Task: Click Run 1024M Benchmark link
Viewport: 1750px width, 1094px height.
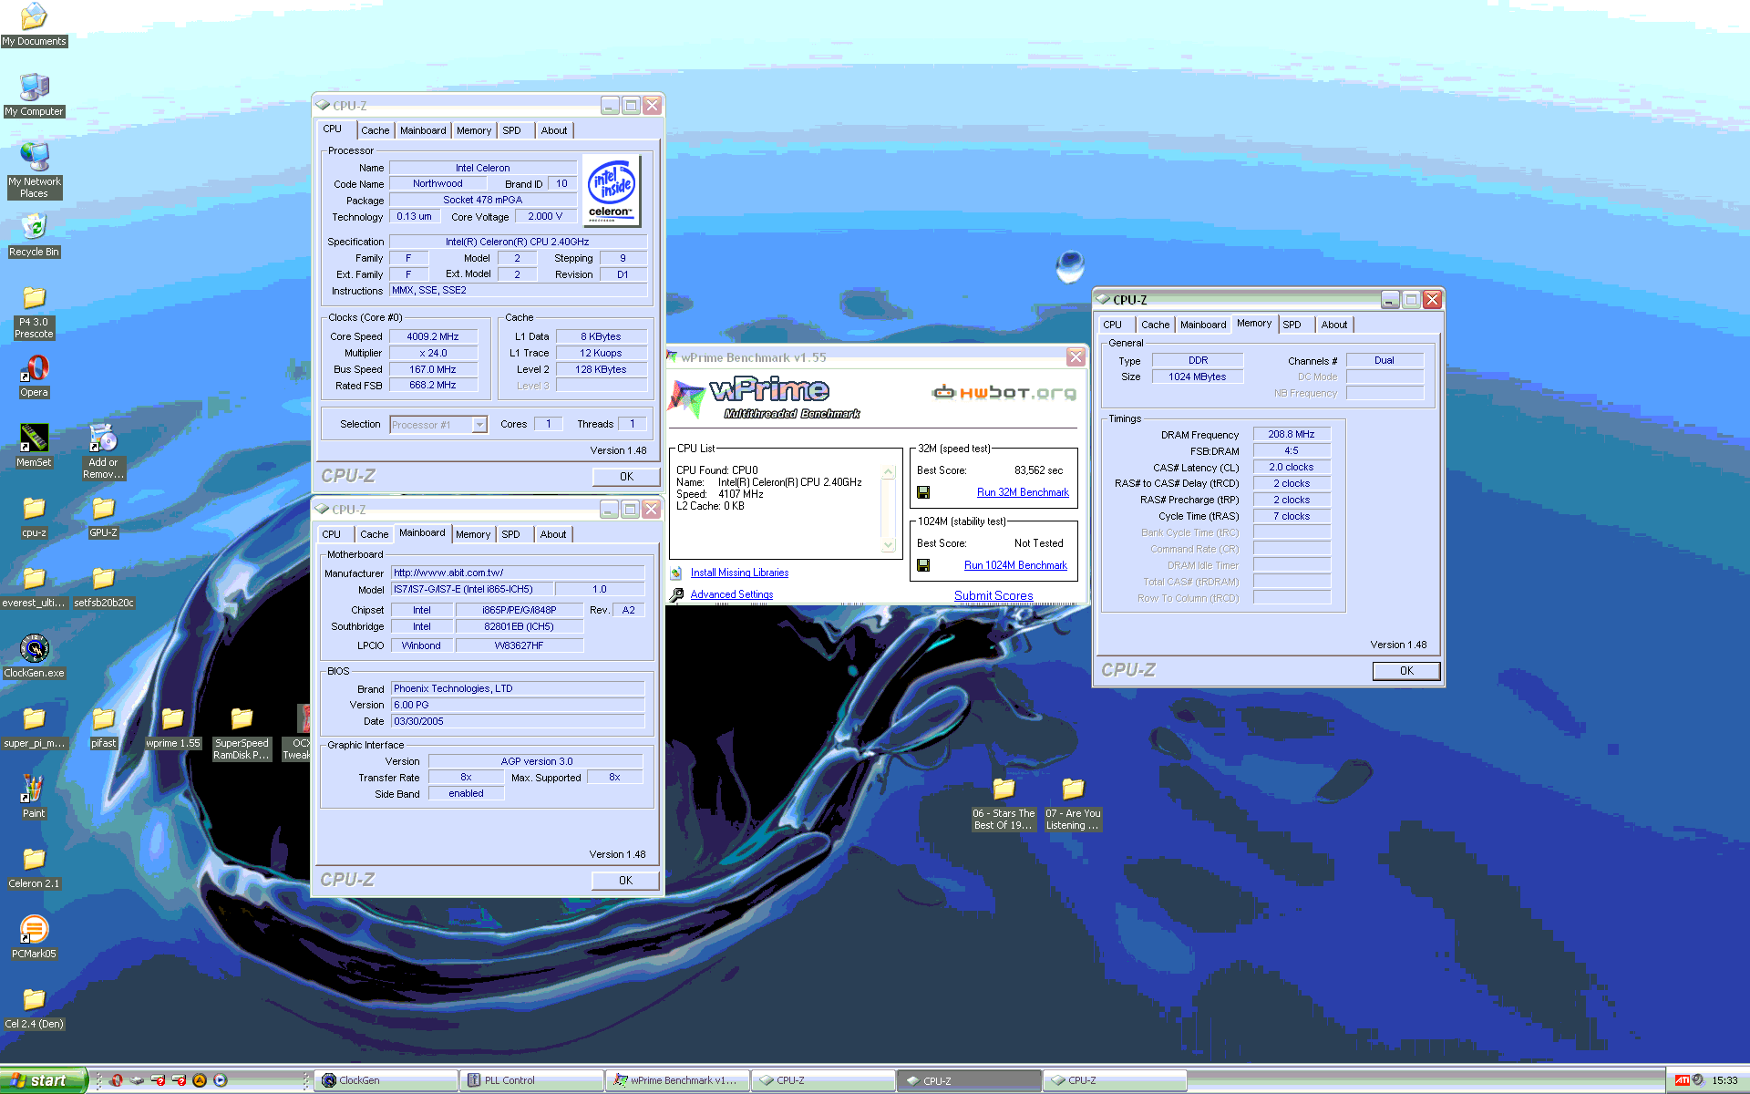Action: click(1015, 565)
